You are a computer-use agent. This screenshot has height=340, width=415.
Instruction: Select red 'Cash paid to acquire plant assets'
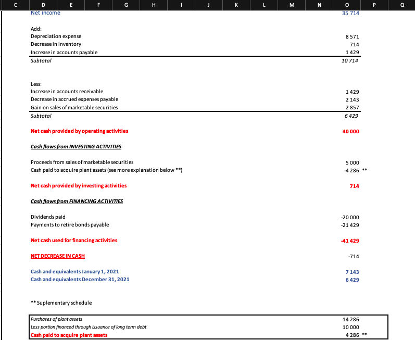click(69, 335)
